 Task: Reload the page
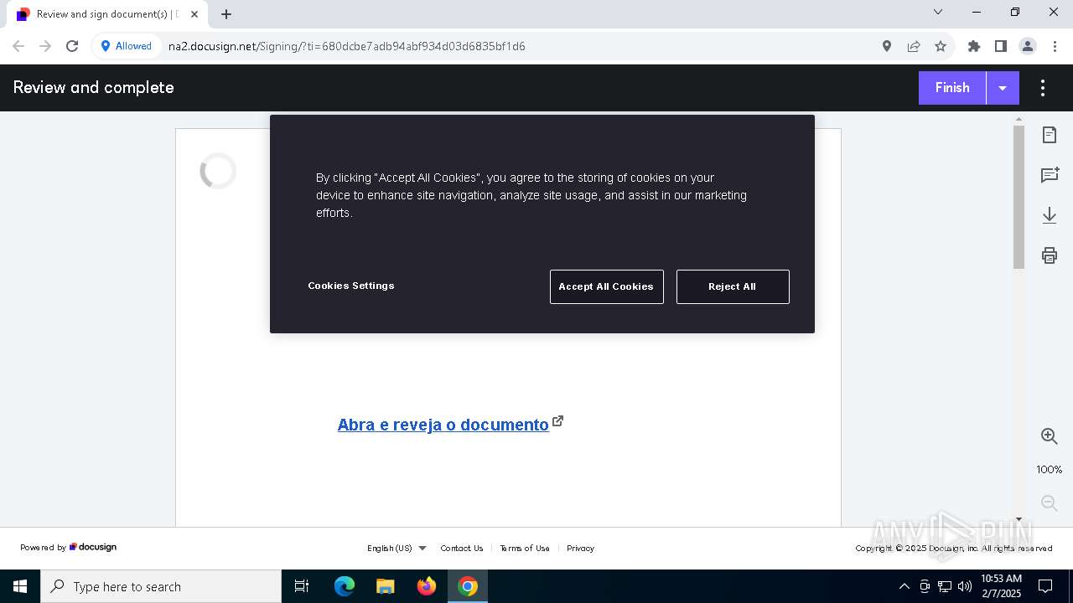coord(72,46)
